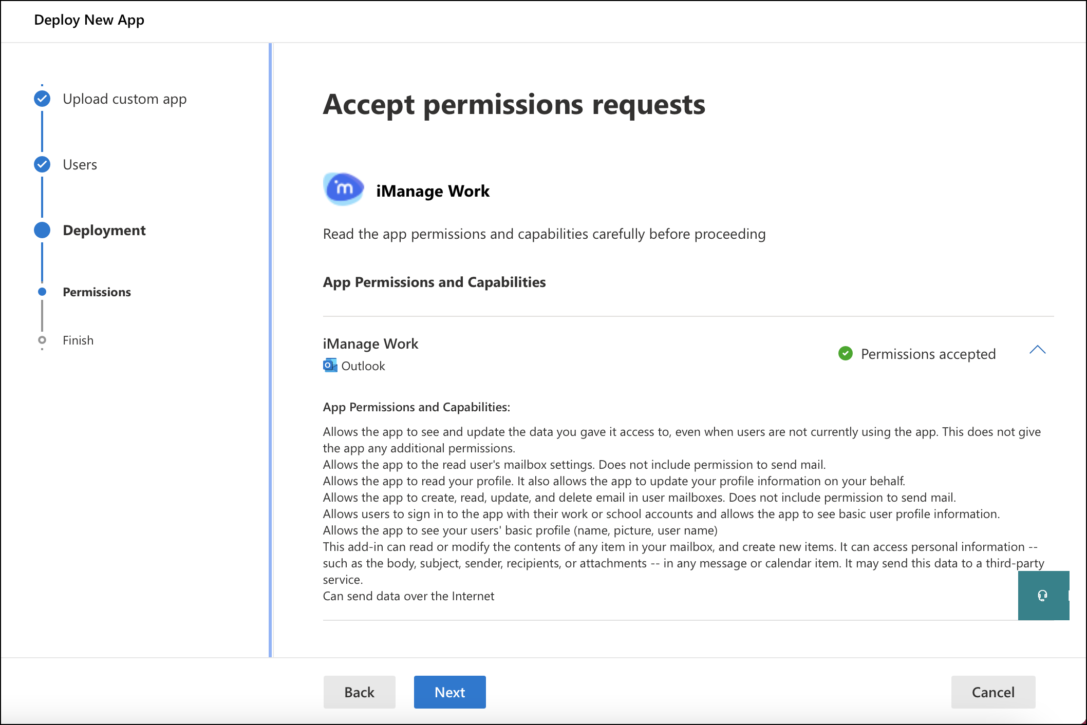Open the help support headset icon

[x=1043, y=596]
